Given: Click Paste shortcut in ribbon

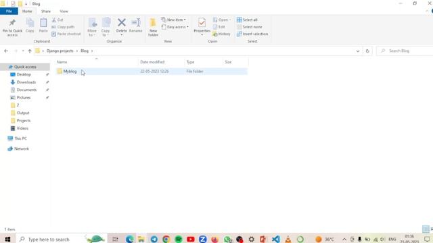Looking at the screenshot, I should (x=66, y=34).
